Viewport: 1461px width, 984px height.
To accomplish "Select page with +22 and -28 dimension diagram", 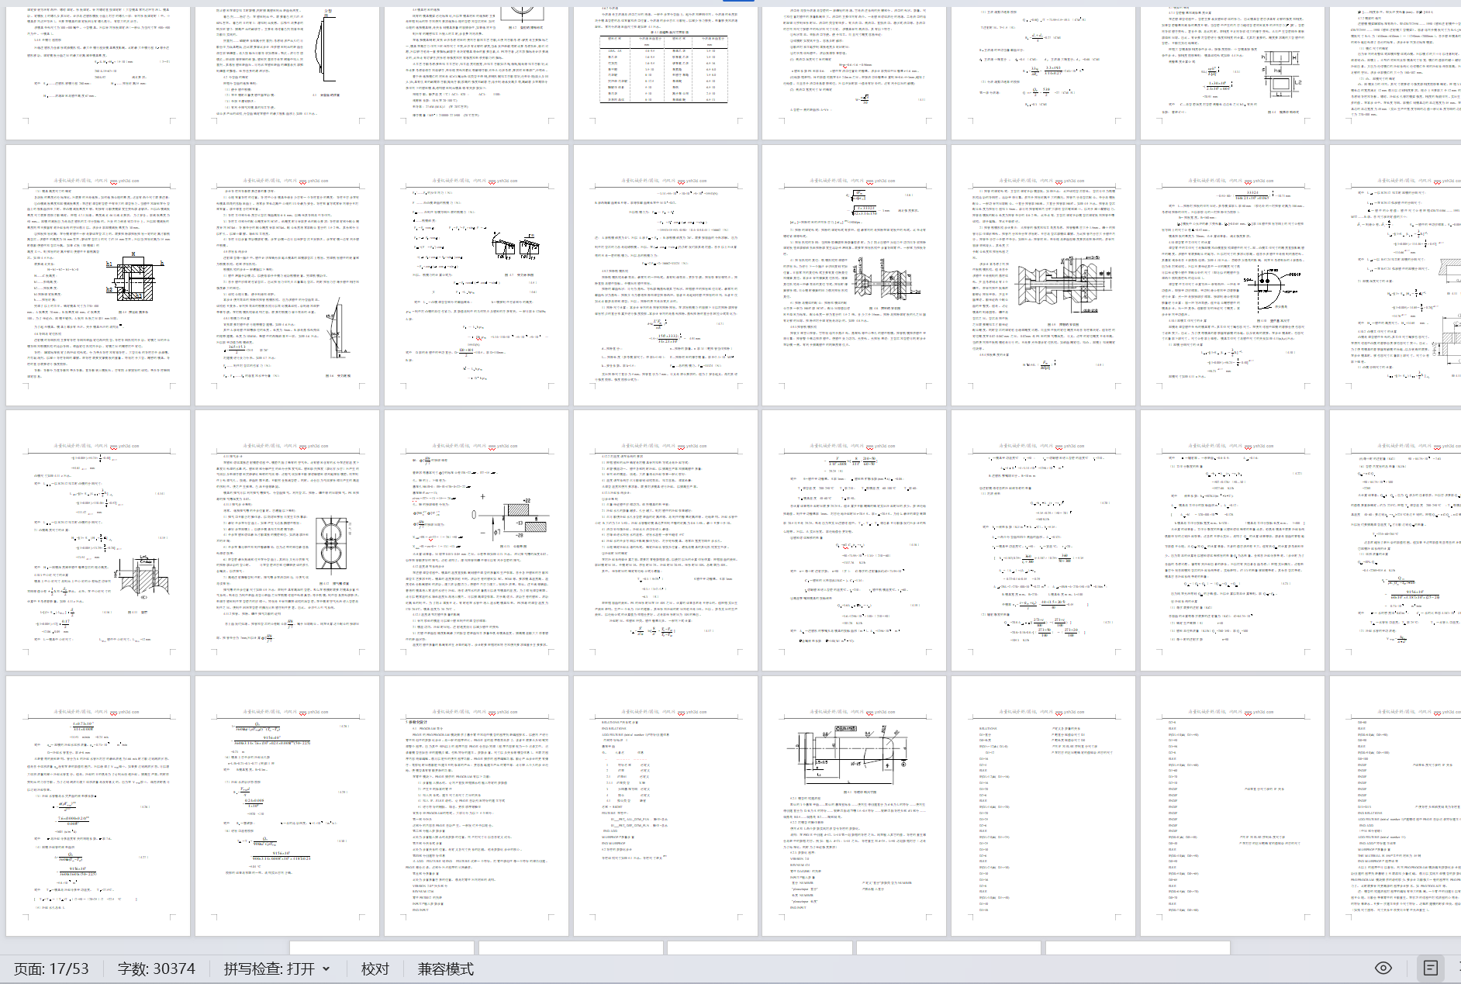I will 476,540.
